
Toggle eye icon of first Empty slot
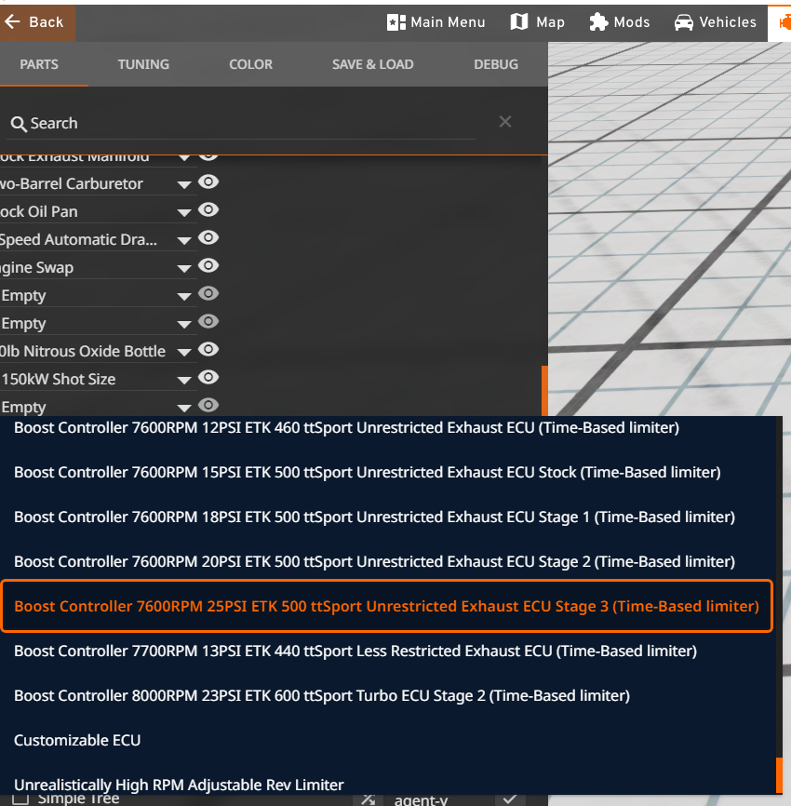(208, 293)
